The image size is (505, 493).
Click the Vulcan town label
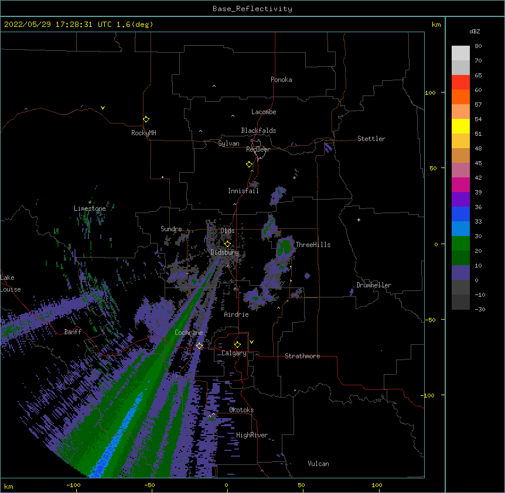[318, 464]
